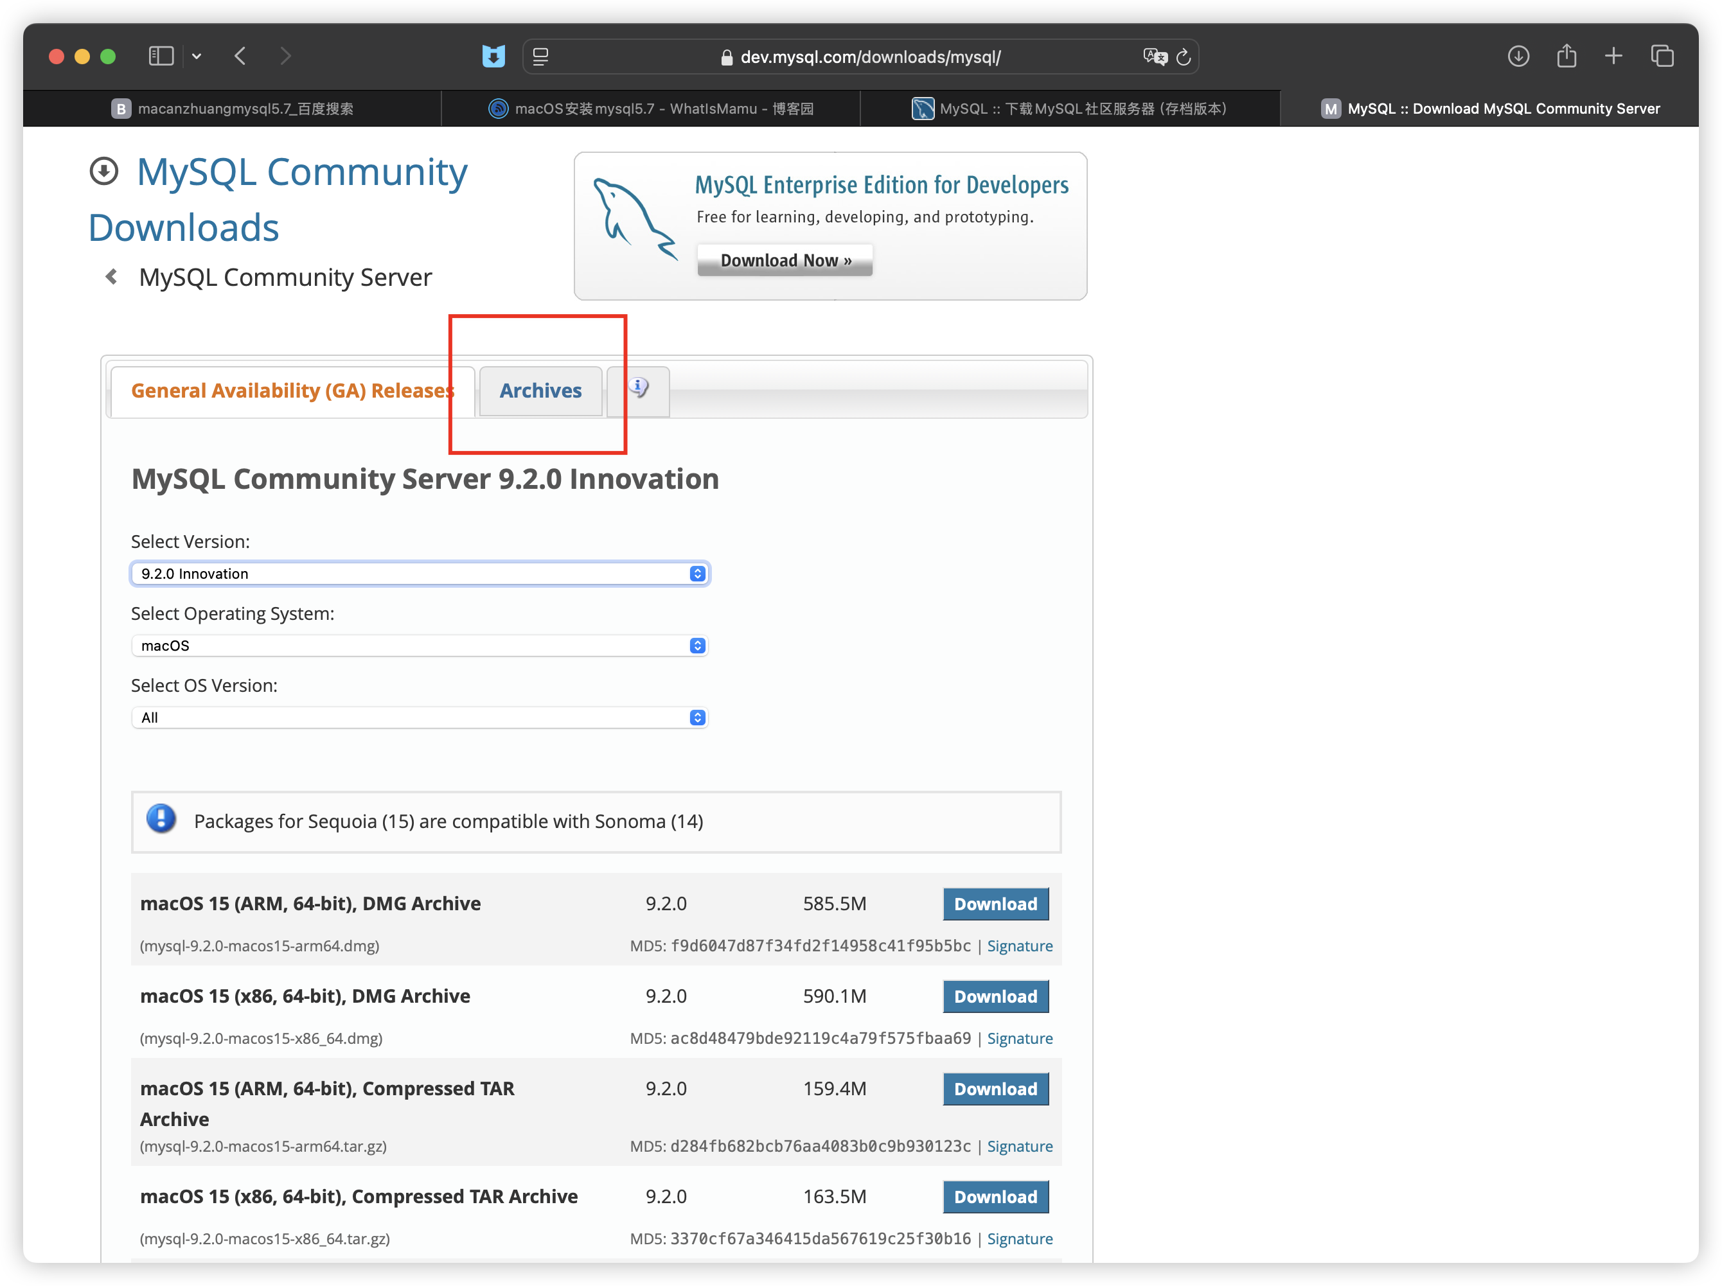Open the Select OS Version dropdown
This screenshot has height=1286, width=1722.
[420, 718]
